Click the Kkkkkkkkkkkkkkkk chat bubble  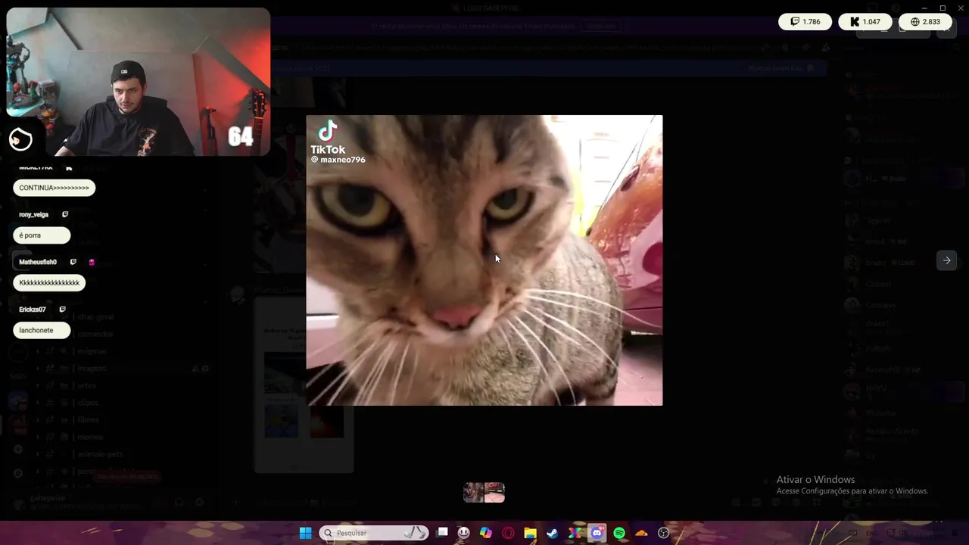click(49, 283)
